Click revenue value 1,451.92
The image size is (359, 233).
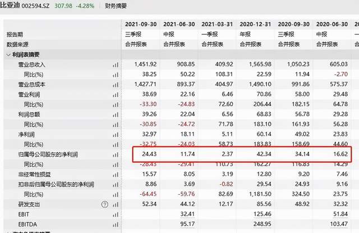tap(145, 64)
